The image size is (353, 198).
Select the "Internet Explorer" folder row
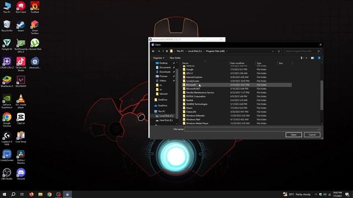click(x=237, y=77)
